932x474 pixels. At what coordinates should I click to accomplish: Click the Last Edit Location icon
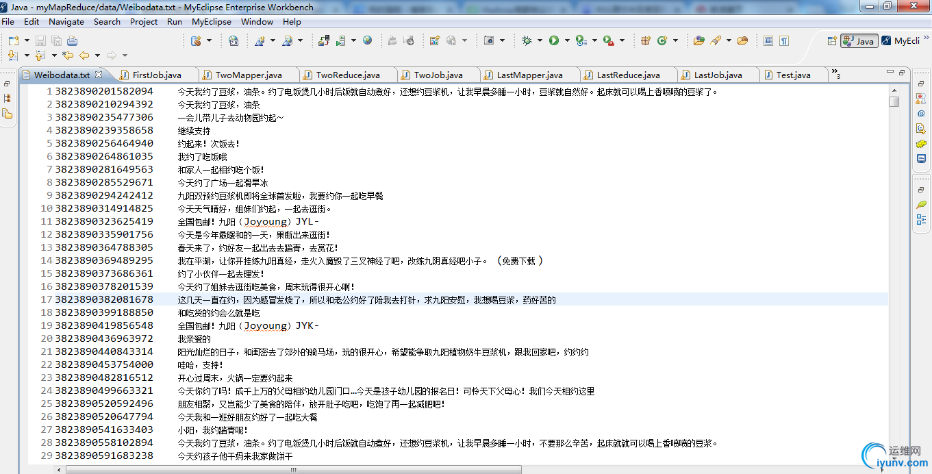pyautogui.click(x=68, y=55)
